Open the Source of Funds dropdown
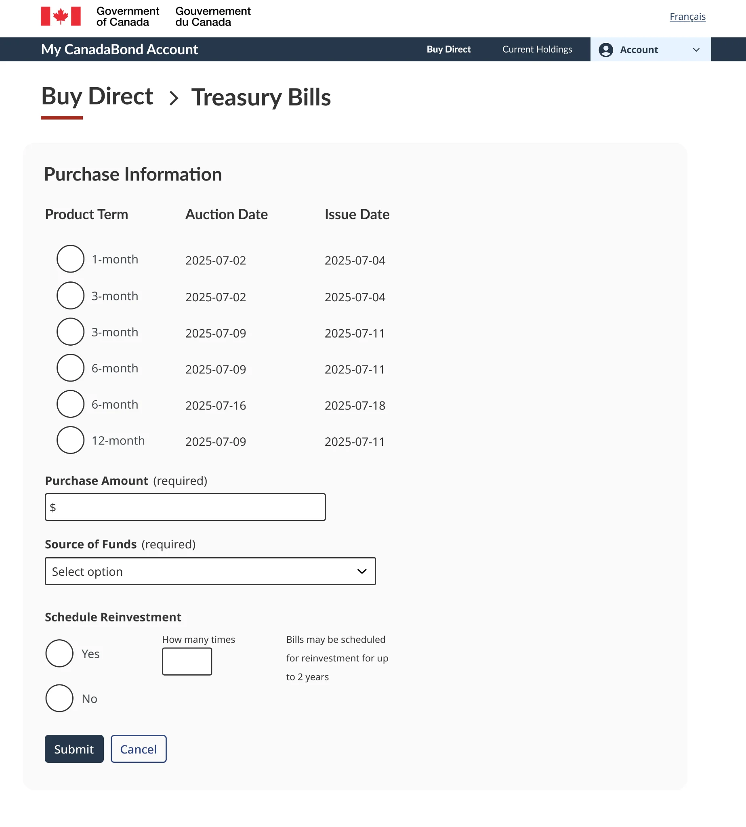The height and width of the screenshot is (827, 746). 210,571
